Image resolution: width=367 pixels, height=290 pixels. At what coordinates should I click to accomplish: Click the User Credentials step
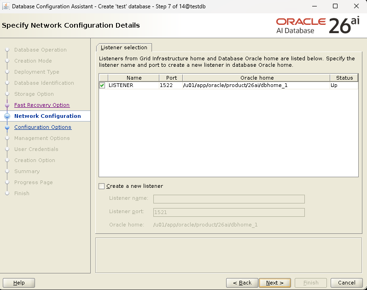pos(36,149)
